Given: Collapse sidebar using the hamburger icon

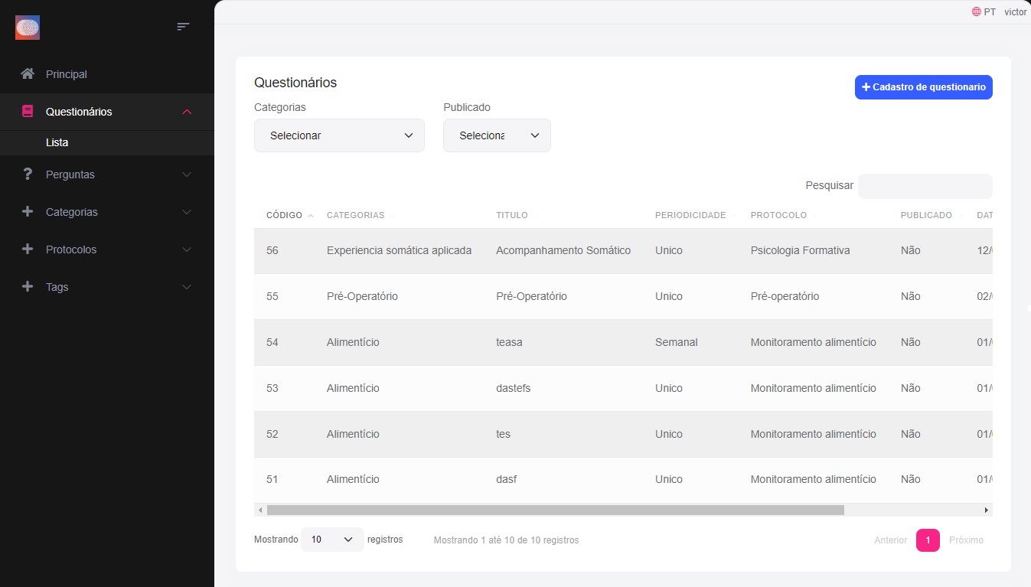Looking at the screenshot, I should [183, 27].
